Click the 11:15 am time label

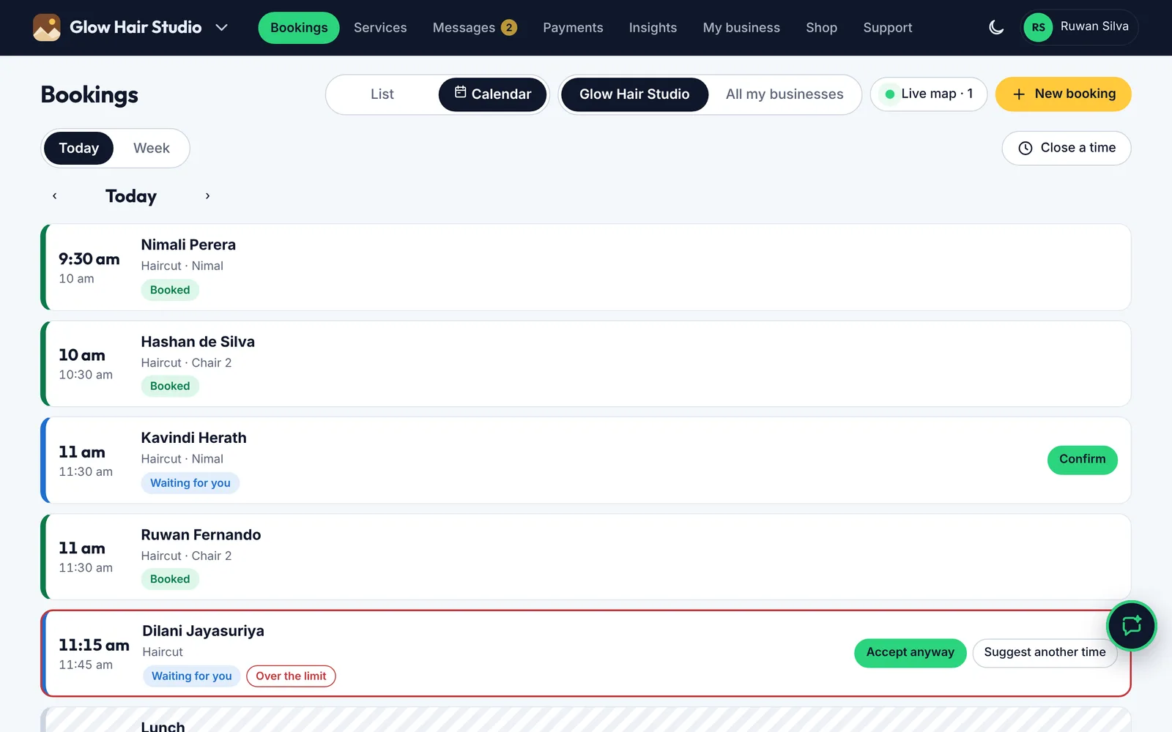point(94,646)
